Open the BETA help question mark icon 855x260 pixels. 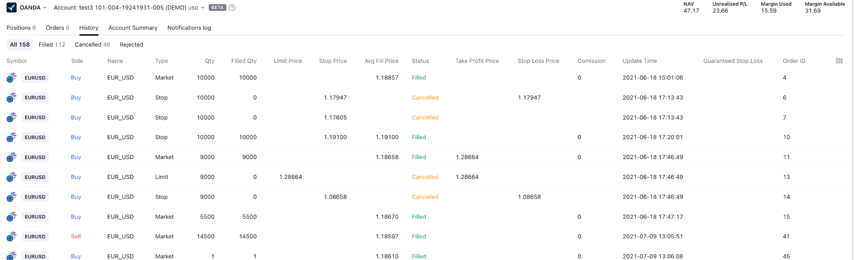232,7
